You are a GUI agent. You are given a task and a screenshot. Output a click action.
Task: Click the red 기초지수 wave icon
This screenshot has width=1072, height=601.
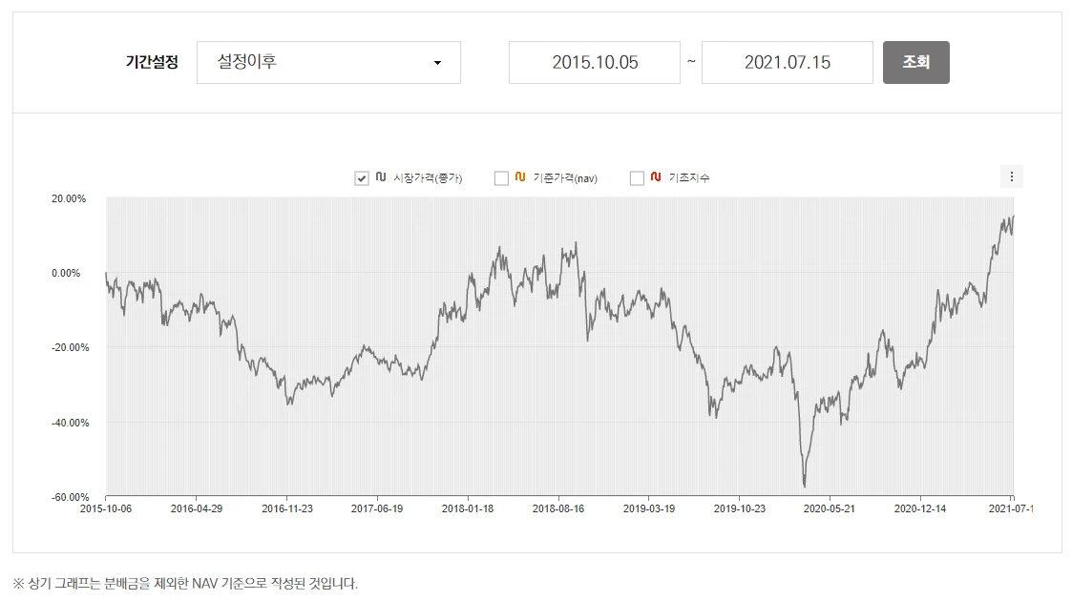coord(655,177)
